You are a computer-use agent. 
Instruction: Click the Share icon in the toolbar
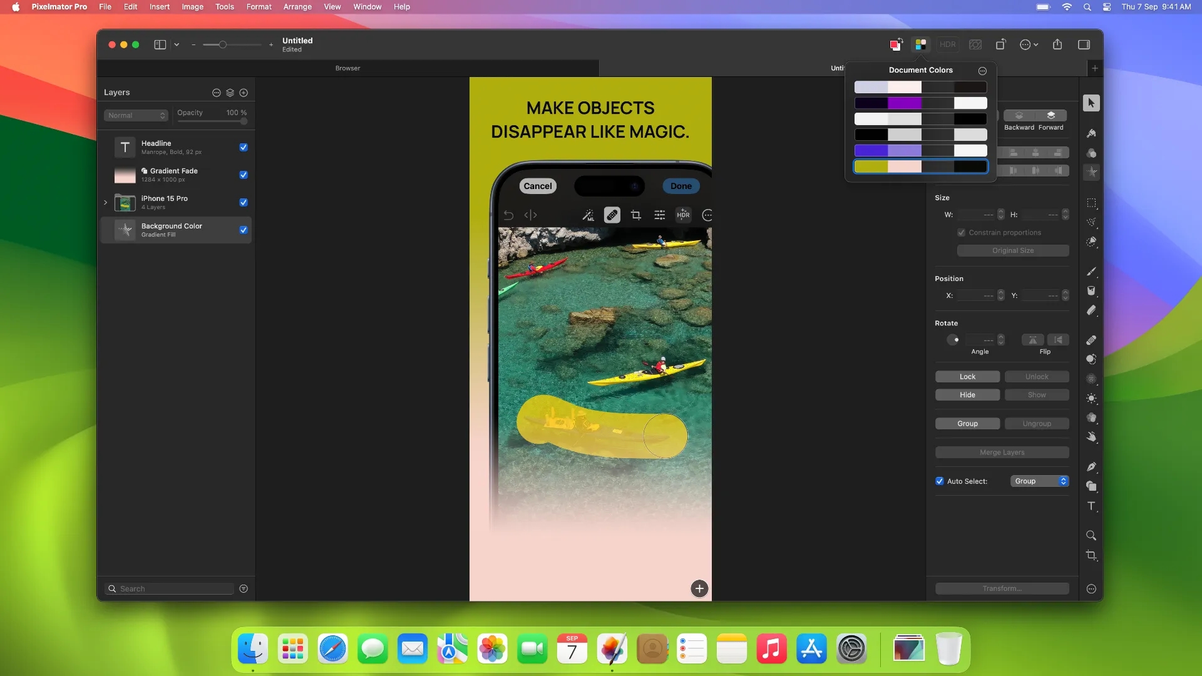[1057, 44]
